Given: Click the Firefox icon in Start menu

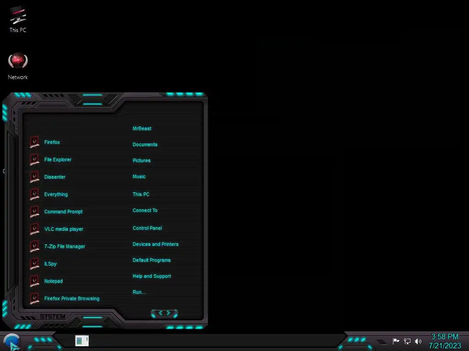Looking at the screenshot, I should click(35, 143).
